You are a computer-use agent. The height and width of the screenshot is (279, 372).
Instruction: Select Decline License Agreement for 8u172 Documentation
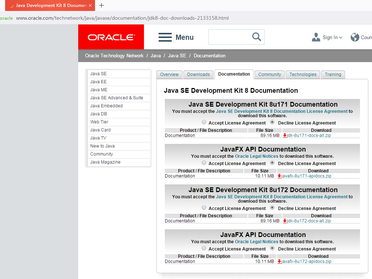point(272,208)
